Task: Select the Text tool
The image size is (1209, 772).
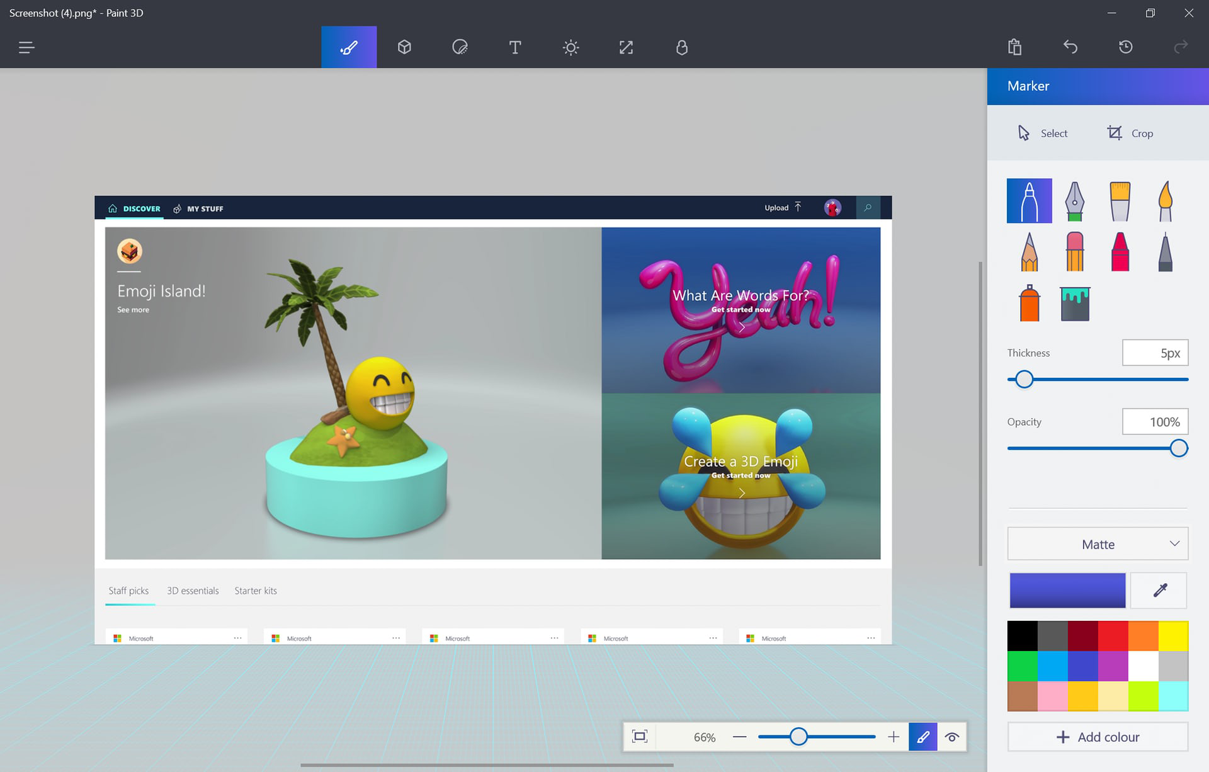Action: pos(514,47)
